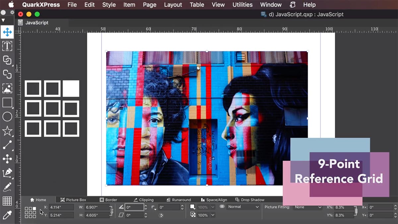The image size is (398, 224).
Task: Step the Y+ offset value
Action: (x=395, y=215)
